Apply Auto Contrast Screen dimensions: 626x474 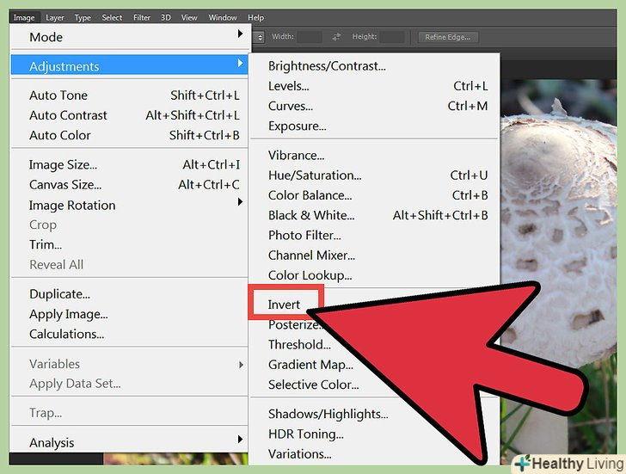click(130, 115)
